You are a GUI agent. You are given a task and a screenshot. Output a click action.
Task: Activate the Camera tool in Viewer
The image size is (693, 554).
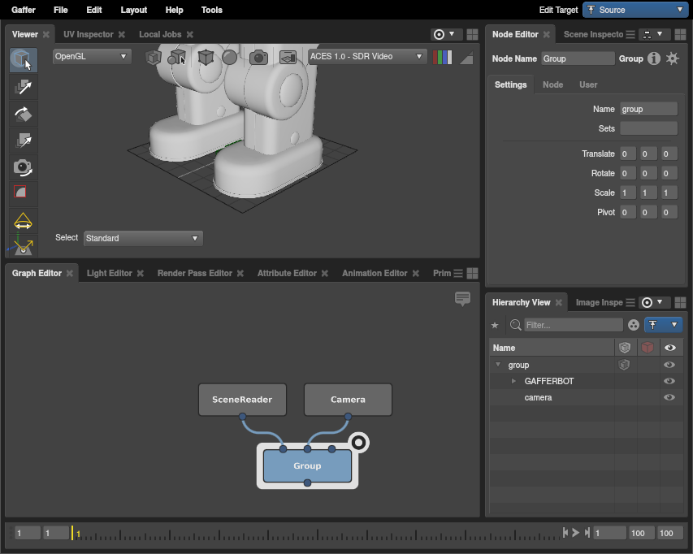[x=23, y=167]
